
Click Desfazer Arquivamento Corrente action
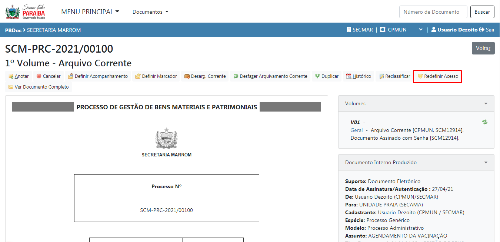tap(270, 76)
